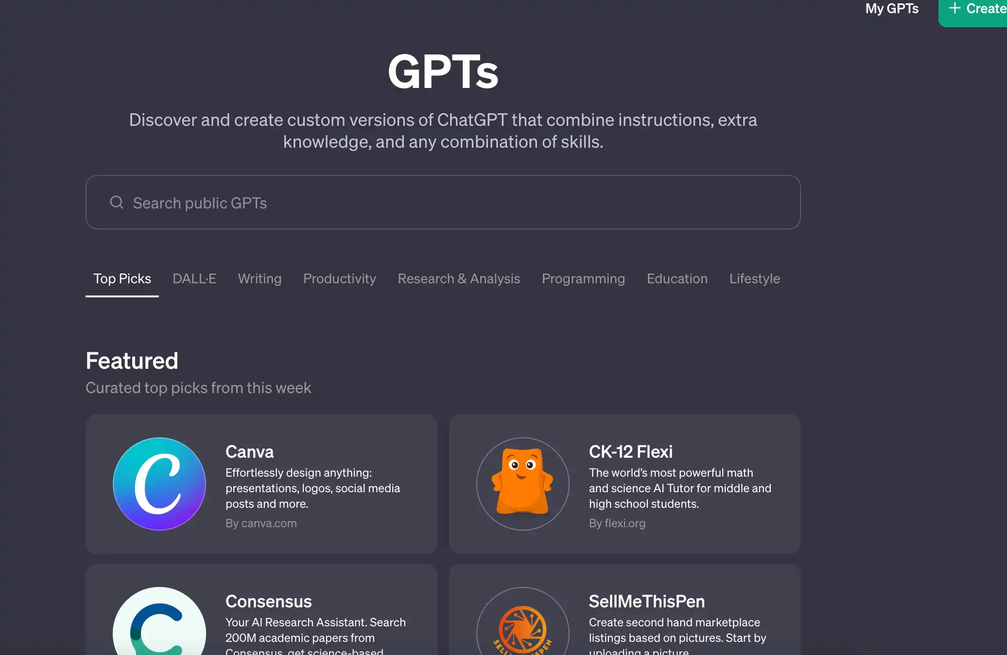
Task: Expand the Research and Analysis category
Action: pos(459,278)
